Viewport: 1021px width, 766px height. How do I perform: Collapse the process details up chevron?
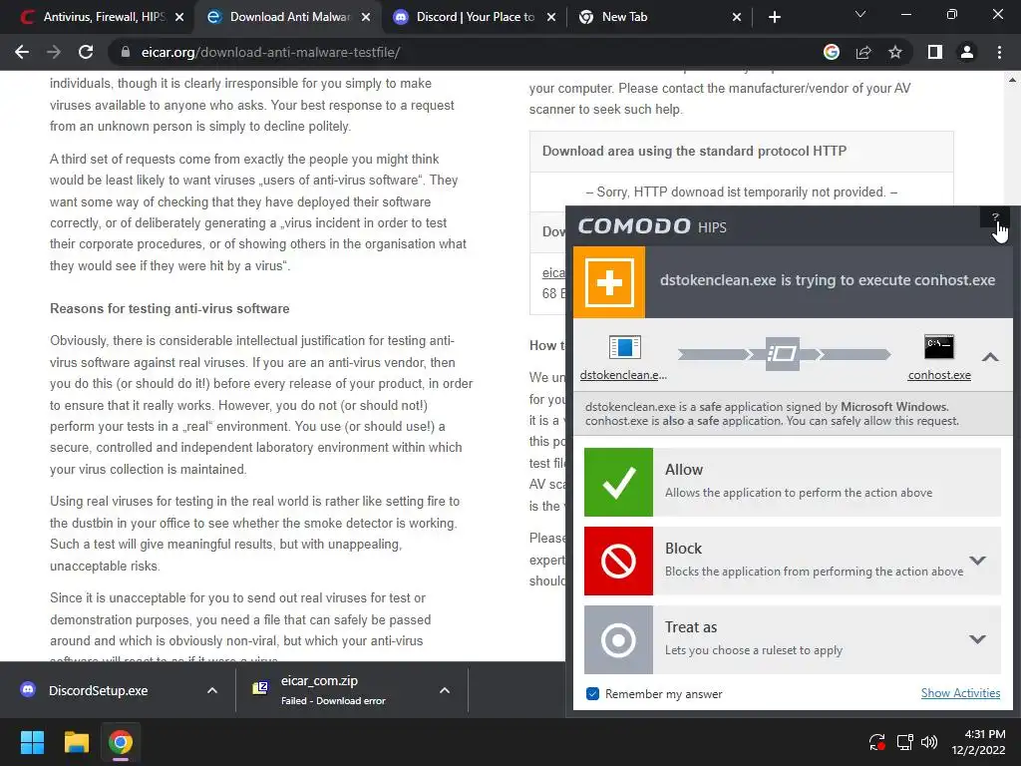click(990, 357)
